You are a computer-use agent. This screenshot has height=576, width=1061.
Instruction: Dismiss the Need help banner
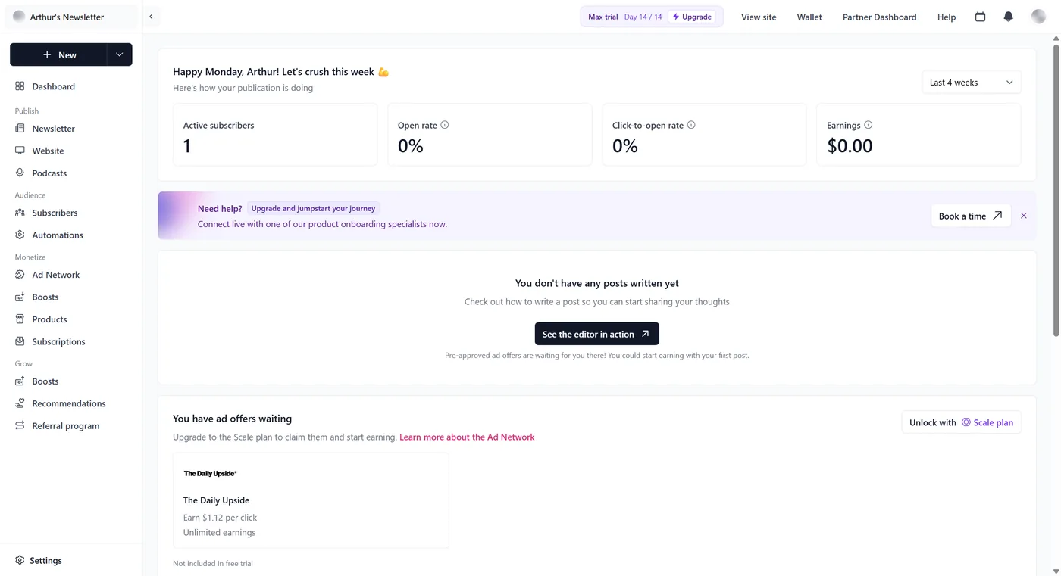(1024, 216)
